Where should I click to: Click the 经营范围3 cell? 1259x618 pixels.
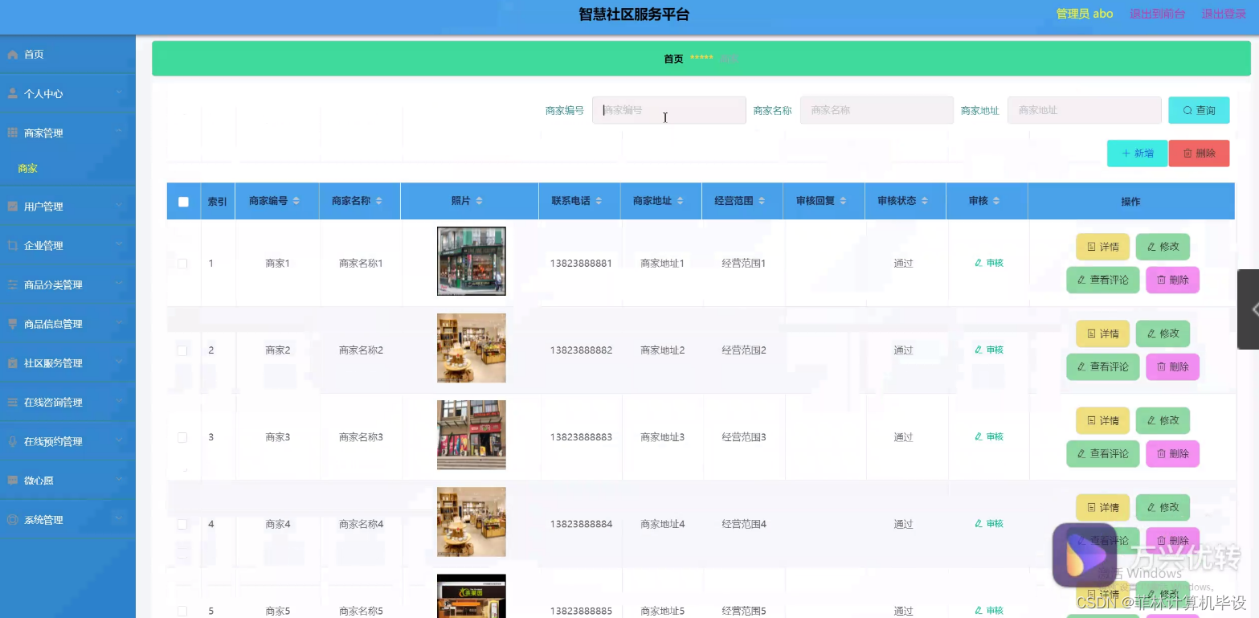click(744, 437)
